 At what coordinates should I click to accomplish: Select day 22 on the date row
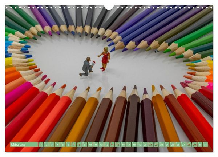point(156,145)
